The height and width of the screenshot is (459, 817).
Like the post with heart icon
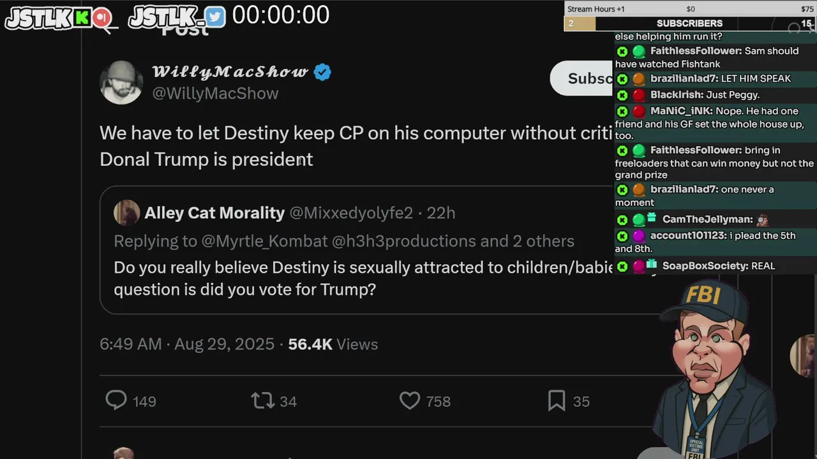[x=410, y=400]
